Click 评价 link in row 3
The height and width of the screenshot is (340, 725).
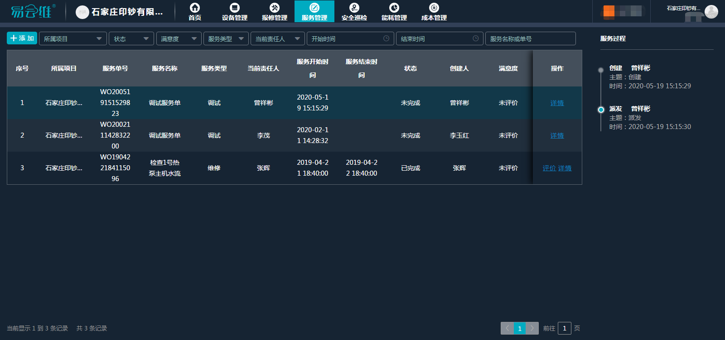[x=549, y=168]
